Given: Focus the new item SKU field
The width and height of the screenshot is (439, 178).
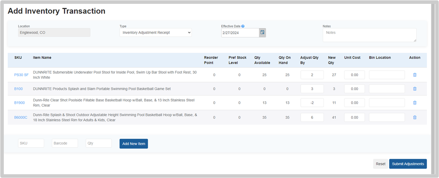Looking at the screenshot, I should point(31,143).
